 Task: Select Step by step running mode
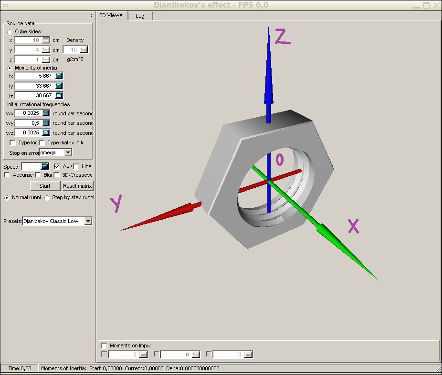[x=47, y=197]
